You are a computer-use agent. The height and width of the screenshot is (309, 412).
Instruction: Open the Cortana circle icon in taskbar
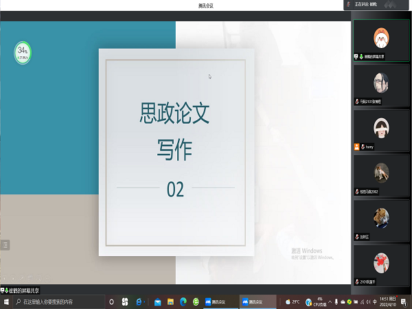(x=111, y=301)
